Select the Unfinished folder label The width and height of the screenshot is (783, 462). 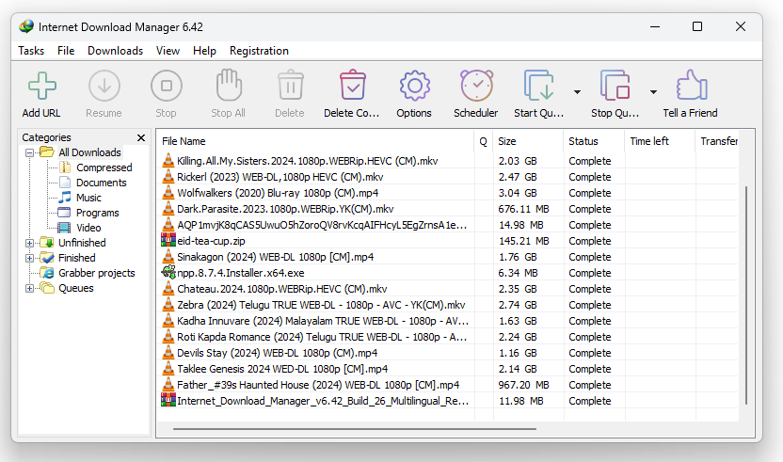click(x=82, y=244)
